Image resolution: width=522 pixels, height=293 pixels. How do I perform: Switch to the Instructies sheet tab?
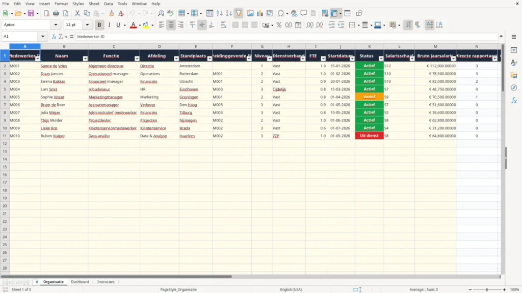click(x=106, y=282)
